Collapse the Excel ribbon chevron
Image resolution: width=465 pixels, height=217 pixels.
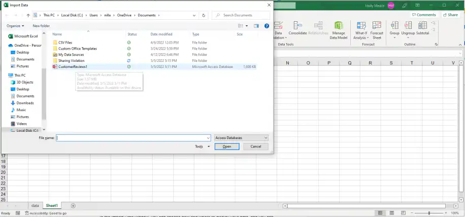click(x=460, y=45)
